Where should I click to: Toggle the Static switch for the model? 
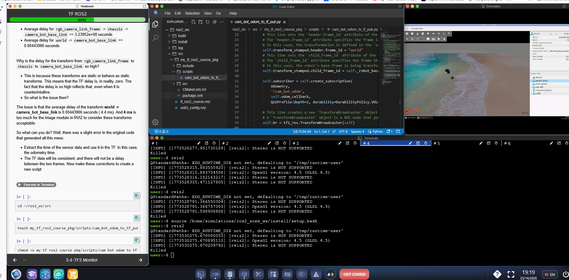coord(567,40)
